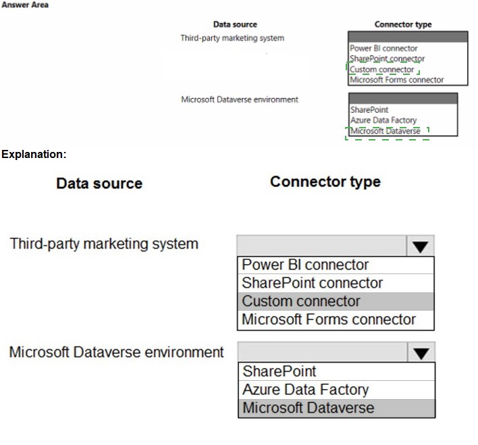Choose 'Azure Data Factory' in the Explanation list
478x445 pixels.
pos(336,390)
